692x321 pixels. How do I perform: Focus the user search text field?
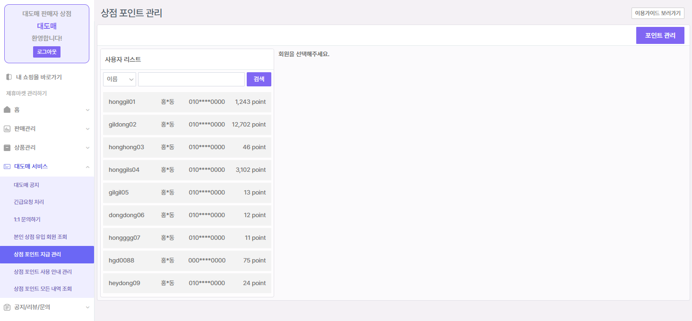pyautogui.click(x=191, y=79)
